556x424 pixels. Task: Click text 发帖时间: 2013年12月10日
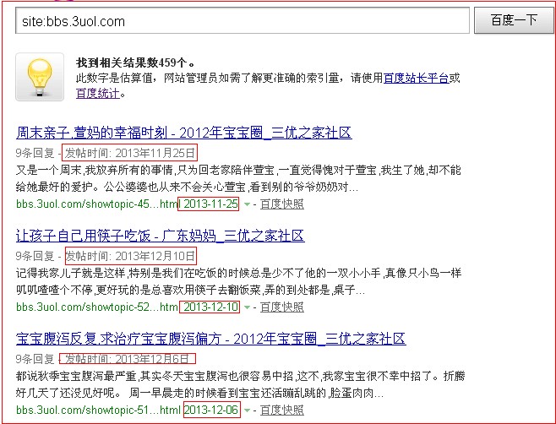tap(130, 256)
